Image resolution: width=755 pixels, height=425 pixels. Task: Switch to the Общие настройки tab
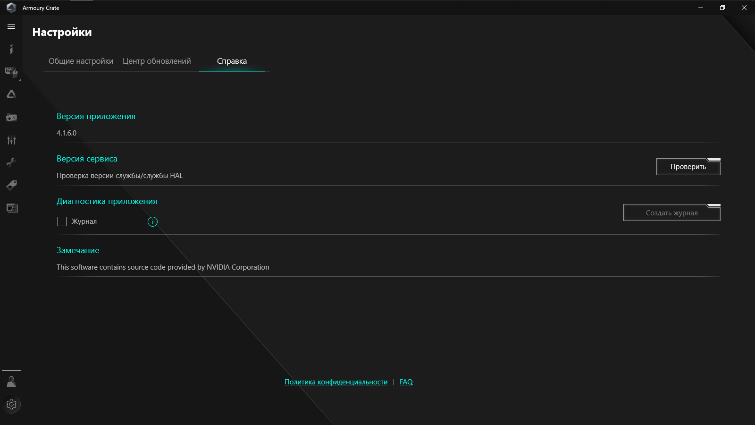point(81,61)
